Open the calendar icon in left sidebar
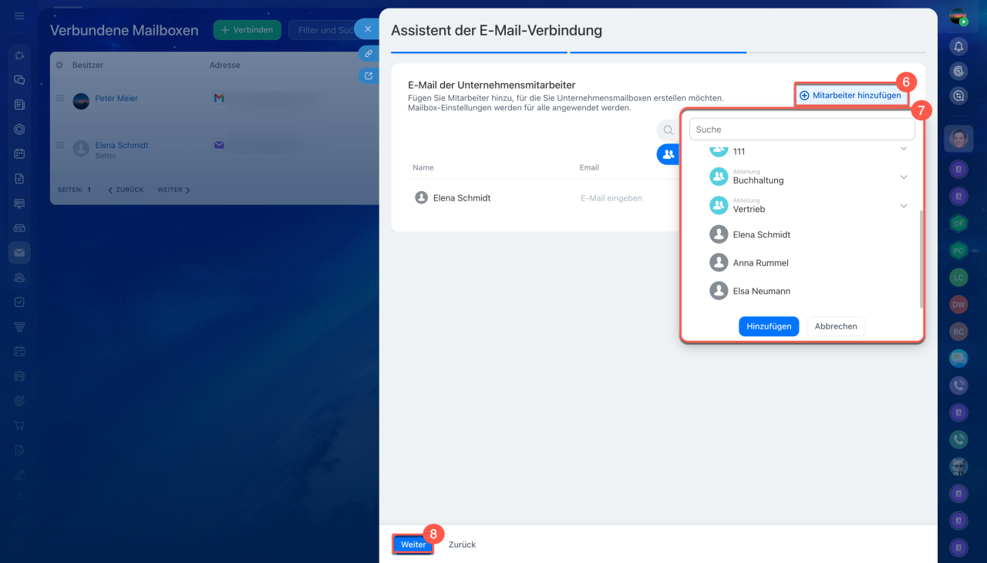Screen dimensions: 987x563 tap(19, 153)
